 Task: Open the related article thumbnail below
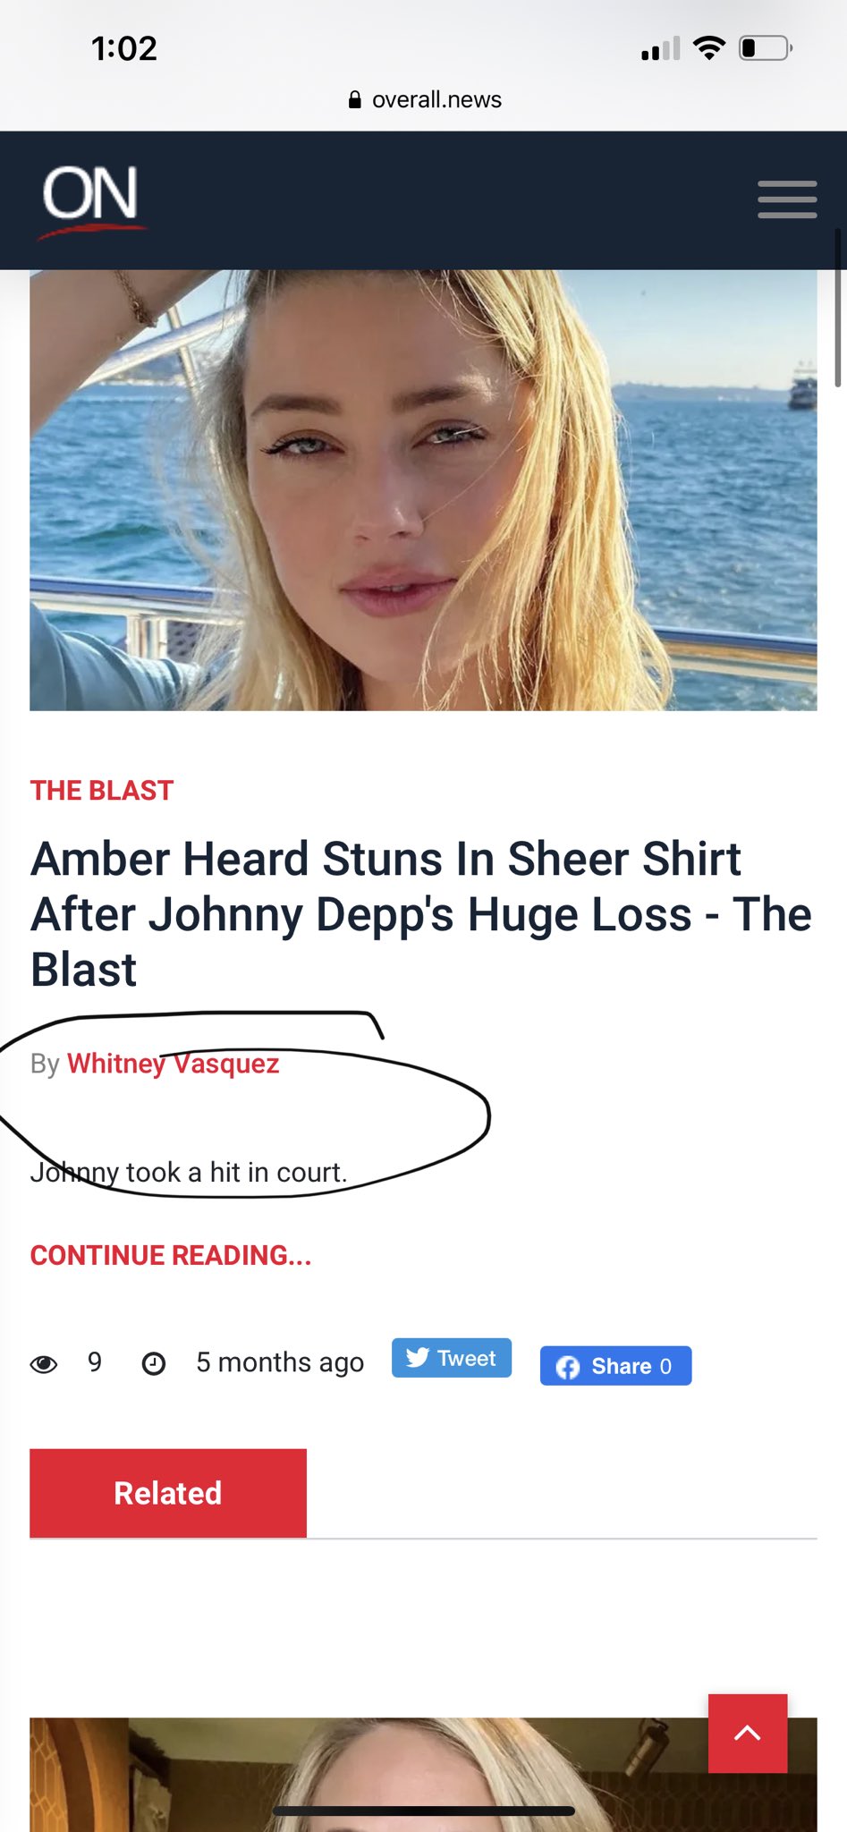pyautogui.click(x=423, y=1775)
